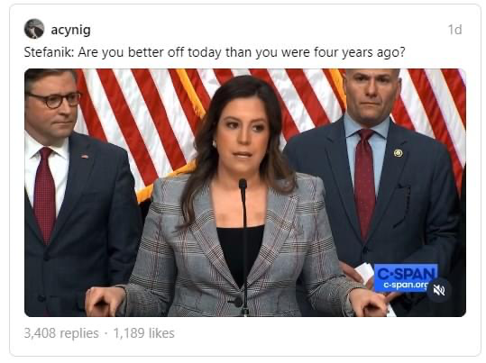Click the acynig username link
486x363 pixels.
pyautogui.click(x=70, y=30)
